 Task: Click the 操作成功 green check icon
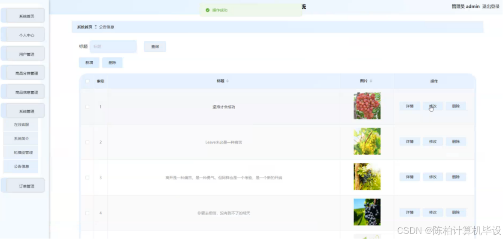(208, 10)
